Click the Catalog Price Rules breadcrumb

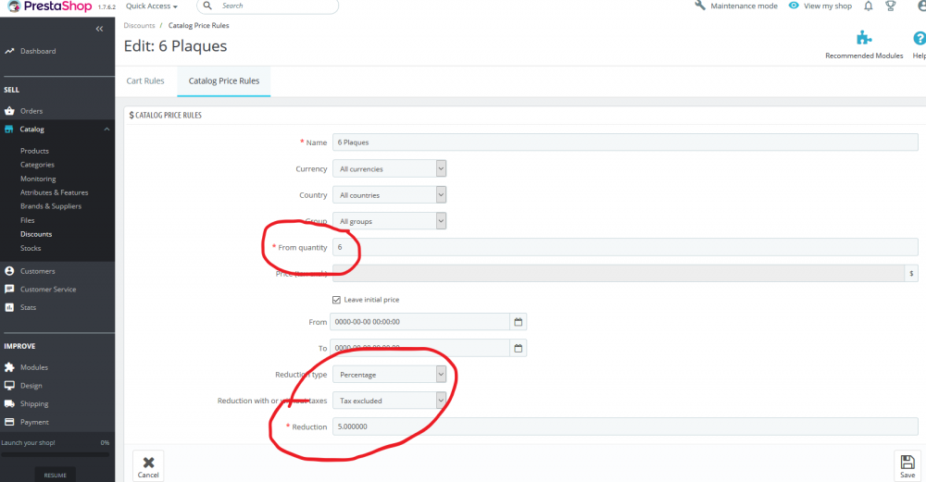point(198,25)
